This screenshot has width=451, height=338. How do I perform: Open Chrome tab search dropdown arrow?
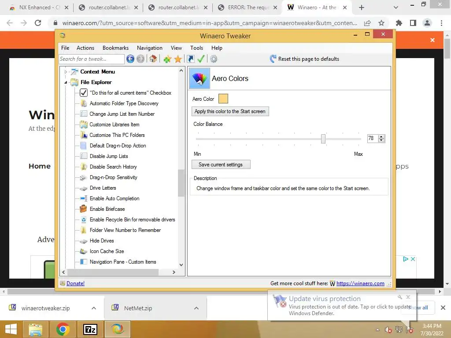coord(396,7)
